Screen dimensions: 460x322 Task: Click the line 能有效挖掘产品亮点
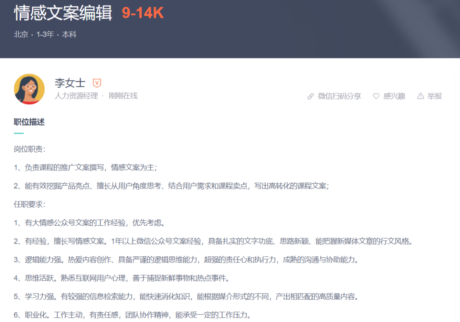tap(172, 186)
